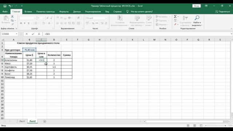Open the Справка ribbon tab

click(x=117, y=12)
